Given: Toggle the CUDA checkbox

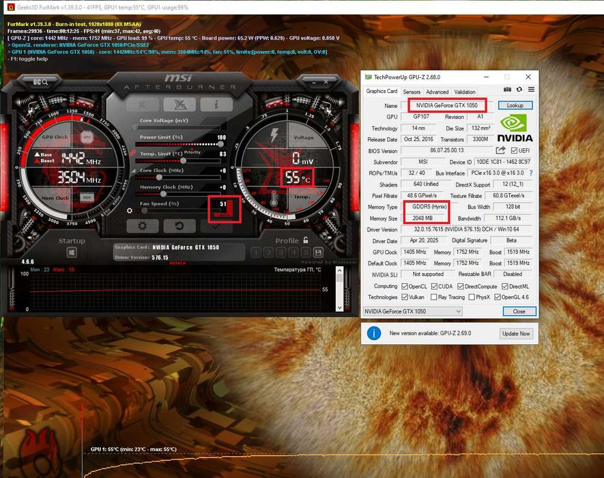Looking at the screenshot, I should [434, 286].
